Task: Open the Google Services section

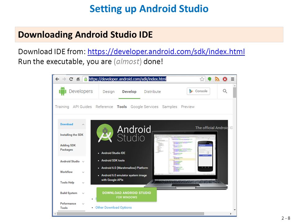Action: [144, 107]
